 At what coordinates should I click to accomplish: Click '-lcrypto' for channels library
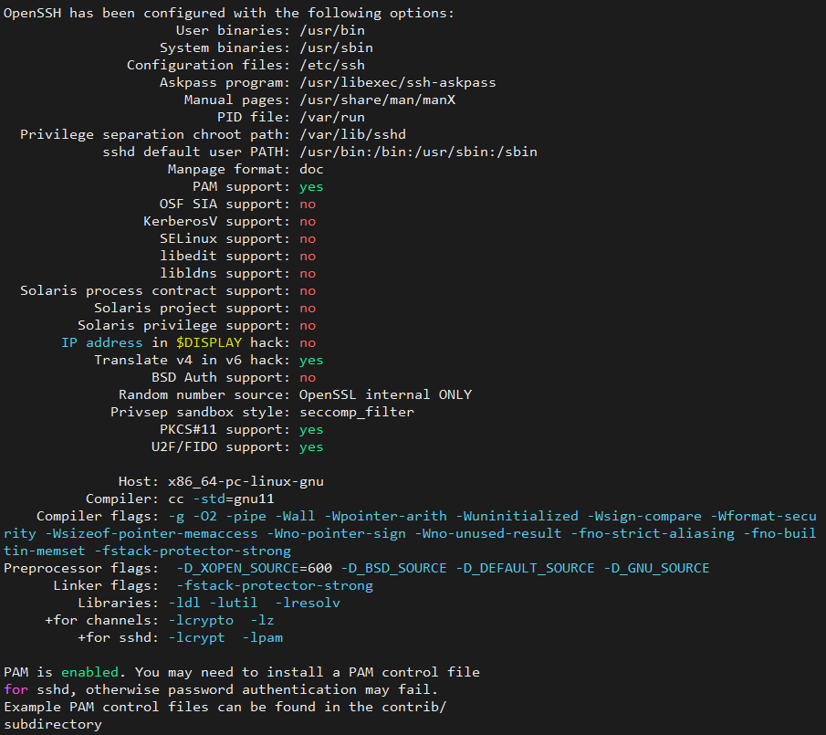point(201,621)
